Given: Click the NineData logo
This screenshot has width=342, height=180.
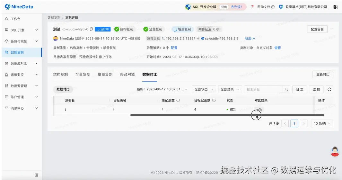Looking at the screenshot, I should 19,7.
